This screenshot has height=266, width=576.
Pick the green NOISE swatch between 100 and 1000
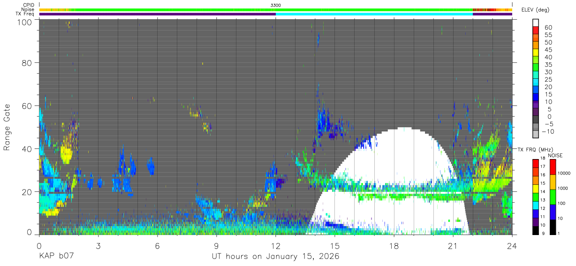(553, 196)
